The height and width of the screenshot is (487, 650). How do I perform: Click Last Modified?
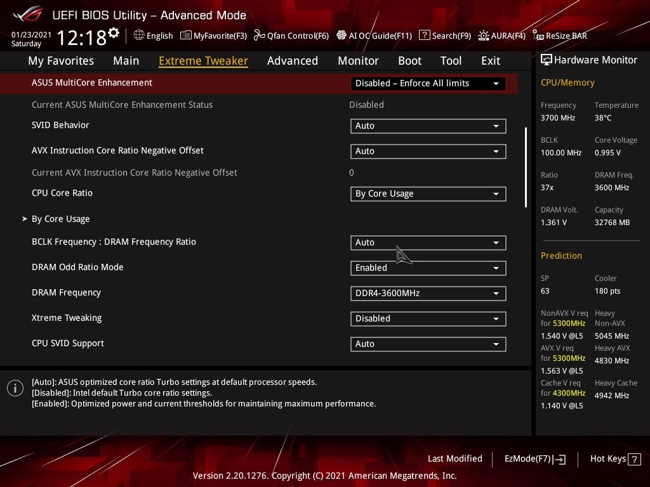454,458
